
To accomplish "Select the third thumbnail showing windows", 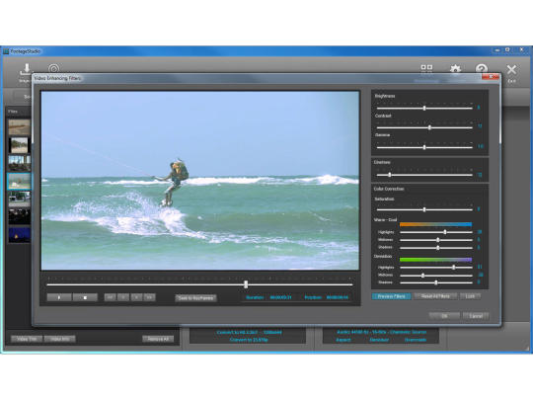I will coord(20,163).
